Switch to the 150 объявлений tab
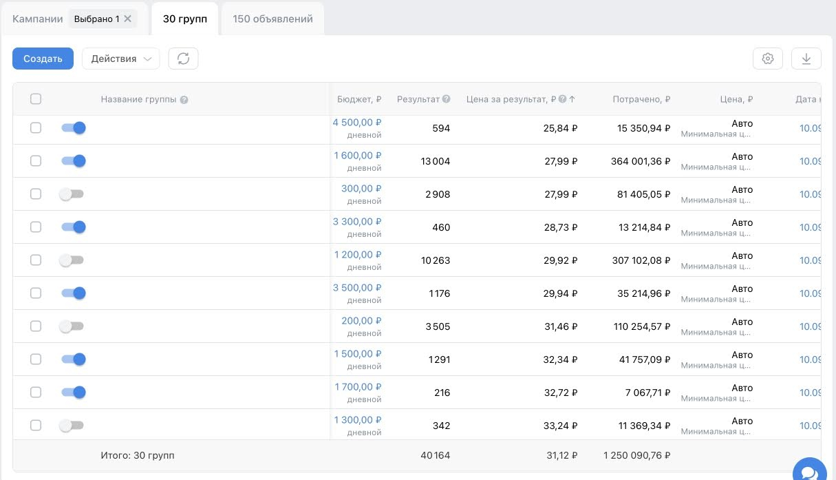Viewport: 836px width, 480px height. pyautogui.click(x=272, y=19)
